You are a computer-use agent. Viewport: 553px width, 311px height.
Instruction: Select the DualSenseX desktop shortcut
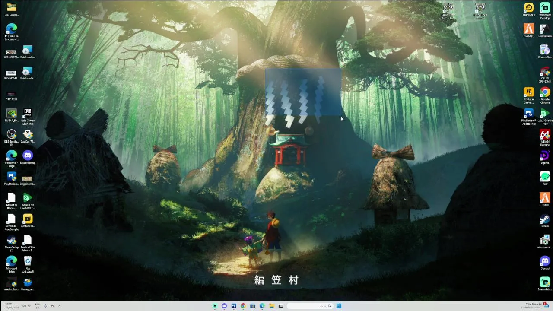coord(545,31)
